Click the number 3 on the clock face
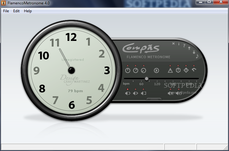This screenshot has height=151, width=229. coord(107,70)
